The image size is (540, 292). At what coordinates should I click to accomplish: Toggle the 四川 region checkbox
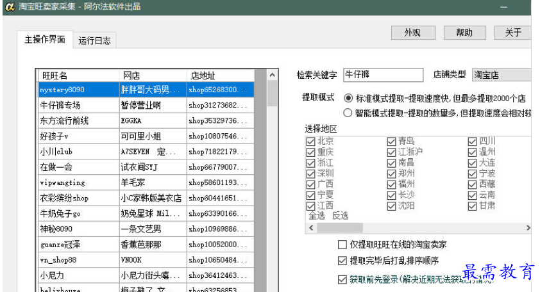pyautogui.click(x=472, y=142)
